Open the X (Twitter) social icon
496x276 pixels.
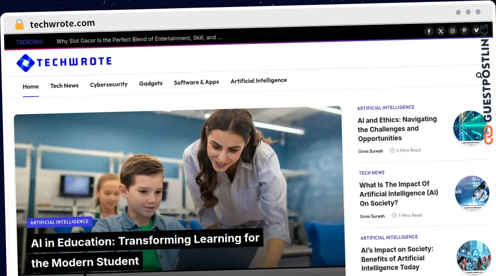441,31
